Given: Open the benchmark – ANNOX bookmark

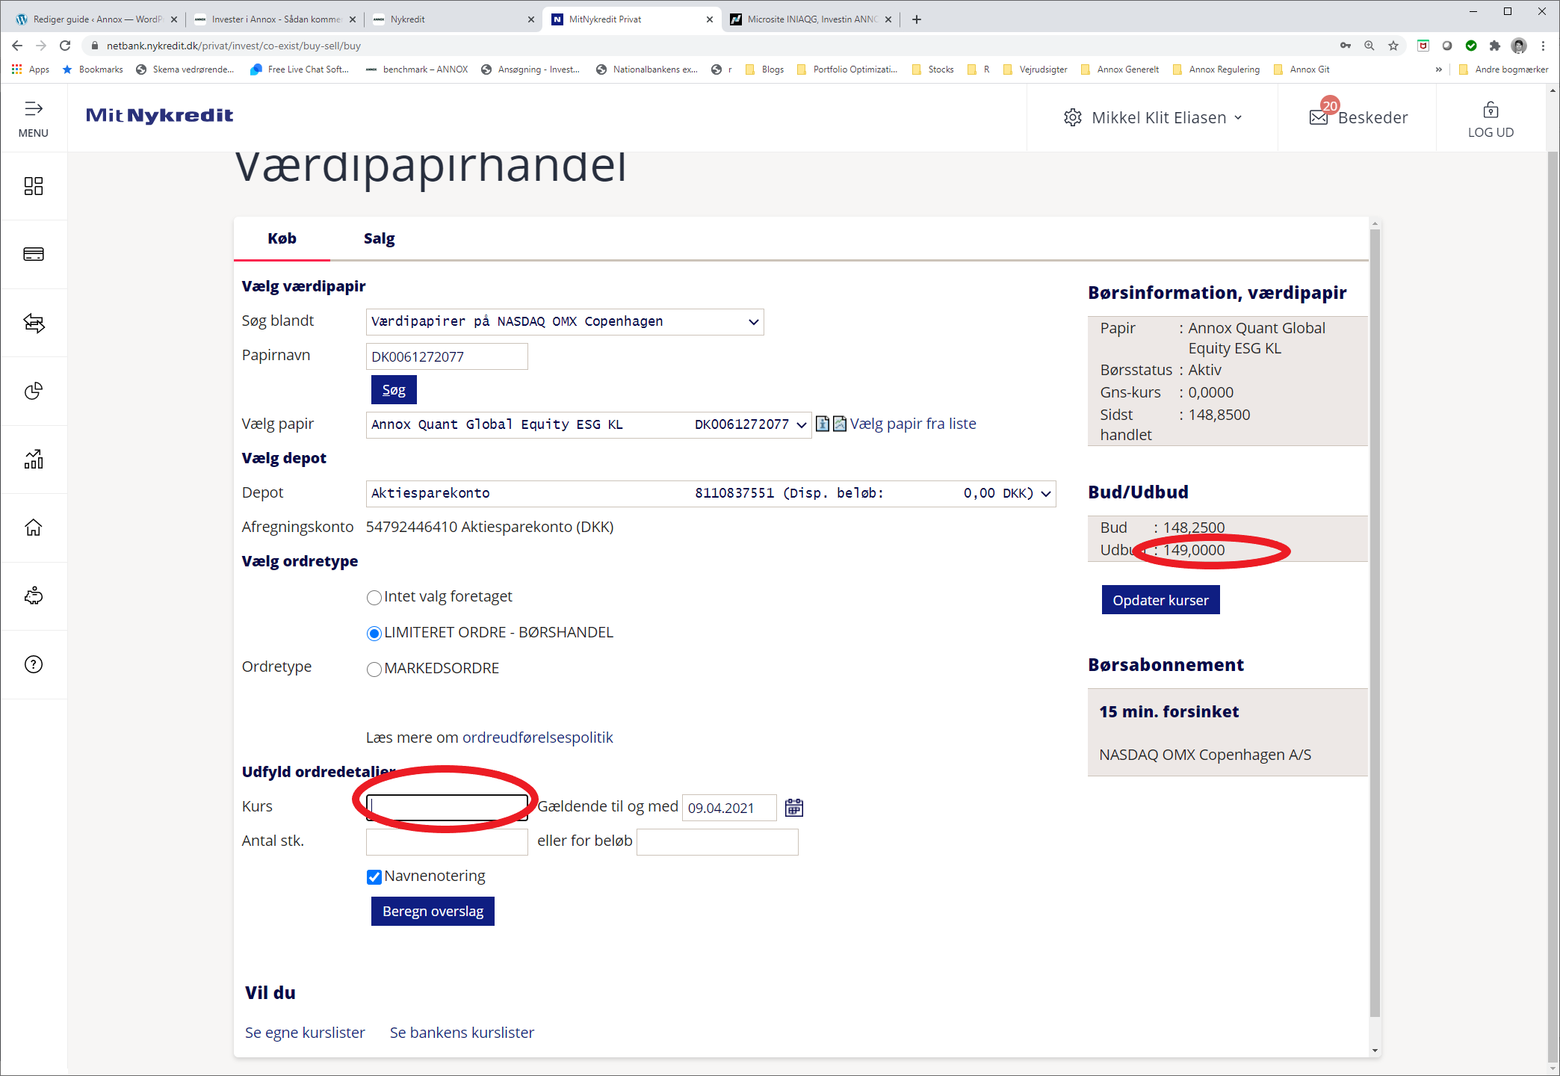Looking at the screenshot, I should click(x=417, y=69).
